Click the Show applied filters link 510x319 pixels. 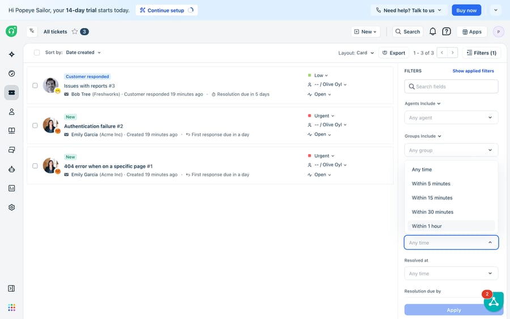tap(473, 71)
